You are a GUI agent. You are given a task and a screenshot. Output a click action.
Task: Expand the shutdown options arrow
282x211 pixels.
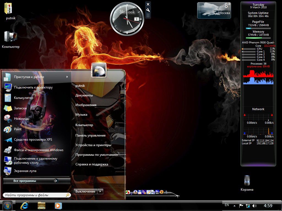tap(101, 191)
